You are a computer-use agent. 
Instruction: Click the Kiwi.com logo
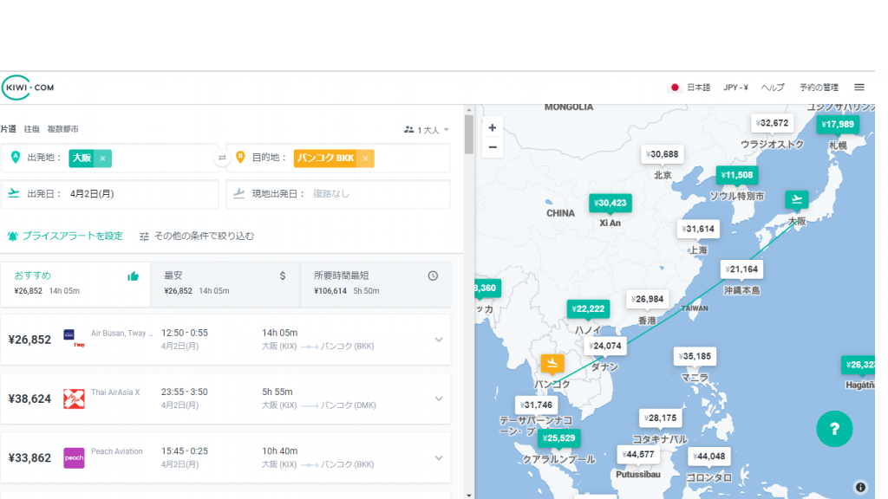point(29,87)
